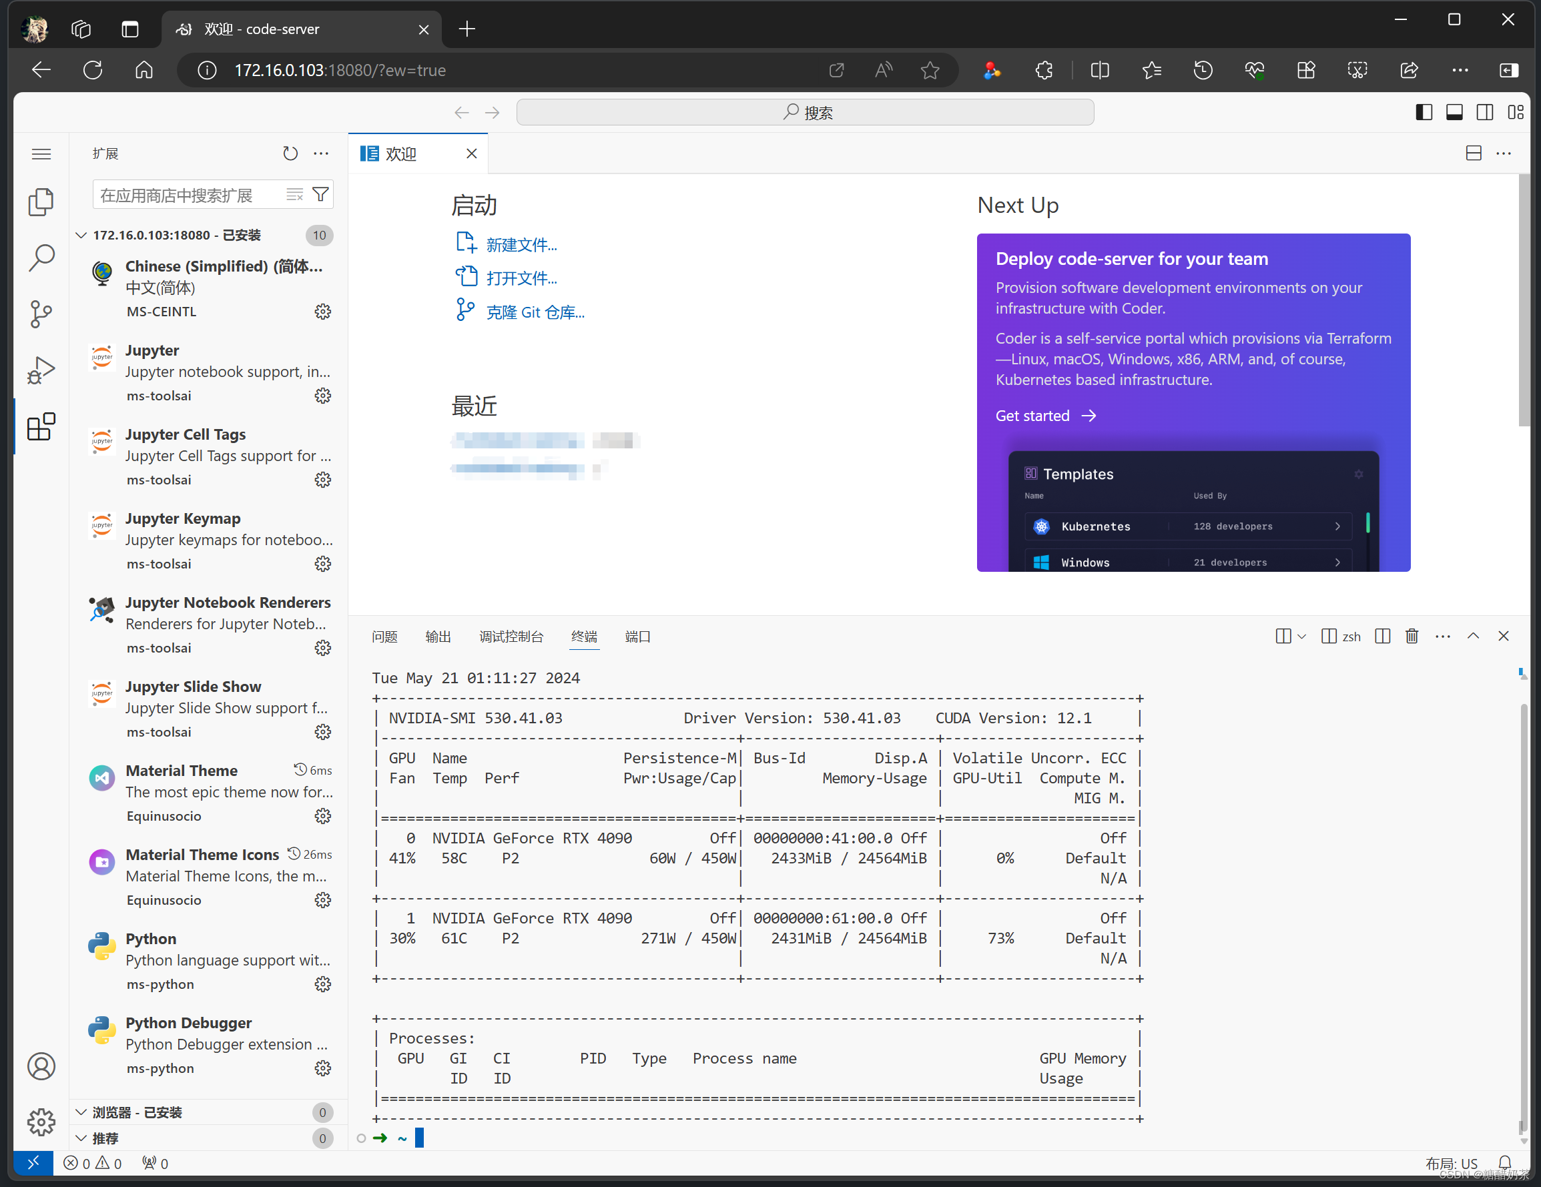
Task: Open the Explorer view in activity bar
Action: point(41,202)
